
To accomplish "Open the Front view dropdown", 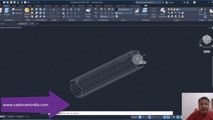I will pyautogui.click(x=124, y=13).
